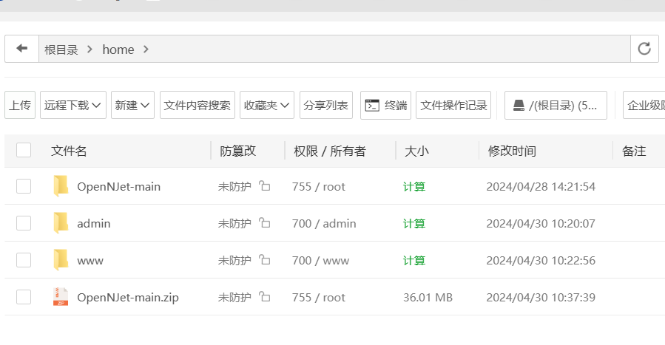665x345 pixels.
Task: Open 文件操作记录
Action: pyautogui.click(x=453, y=105)
